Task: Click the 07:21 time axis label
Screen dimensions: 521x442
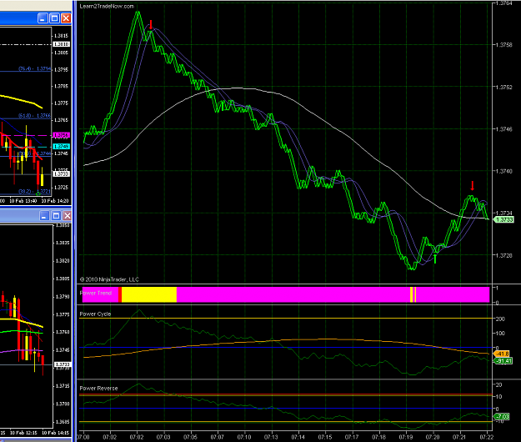Action: (459, 437)
